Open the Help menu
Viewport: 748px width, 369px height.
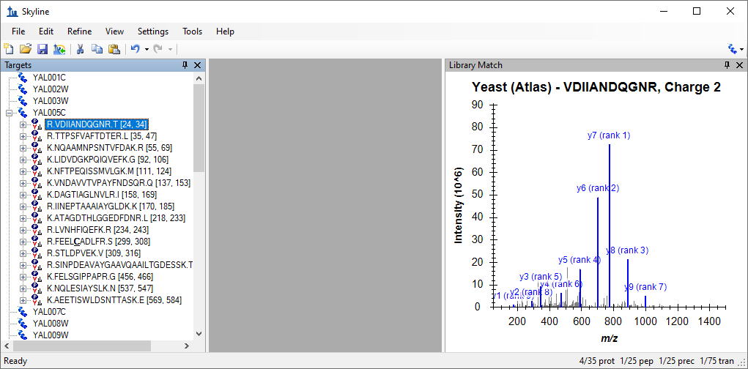tap(225, 31)
